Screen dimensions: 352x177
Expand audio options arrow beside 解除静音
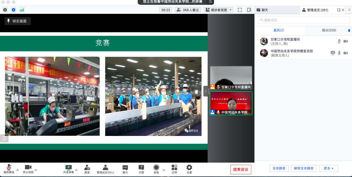pos(18,170)
